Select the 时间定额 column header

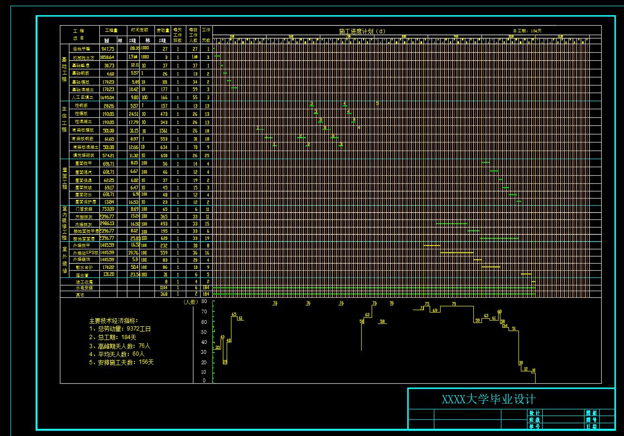pos(140,30)
